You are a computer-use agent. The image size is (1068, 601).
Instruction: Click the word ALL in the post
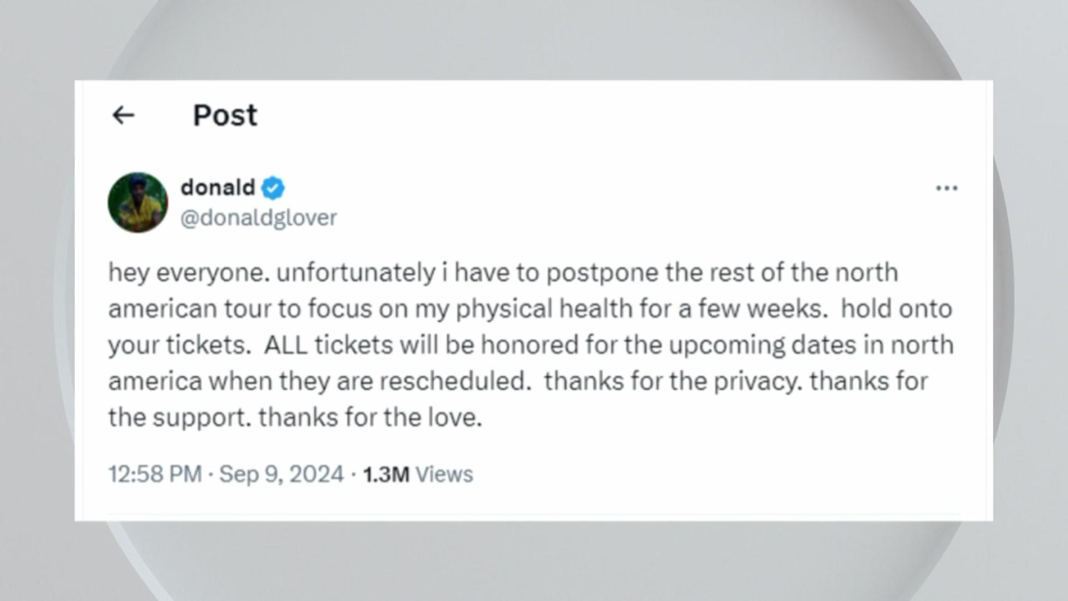[x=285, y=345]
